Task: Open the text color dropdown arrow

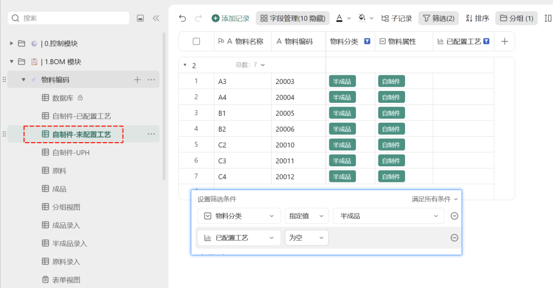Action: (349, 18)
